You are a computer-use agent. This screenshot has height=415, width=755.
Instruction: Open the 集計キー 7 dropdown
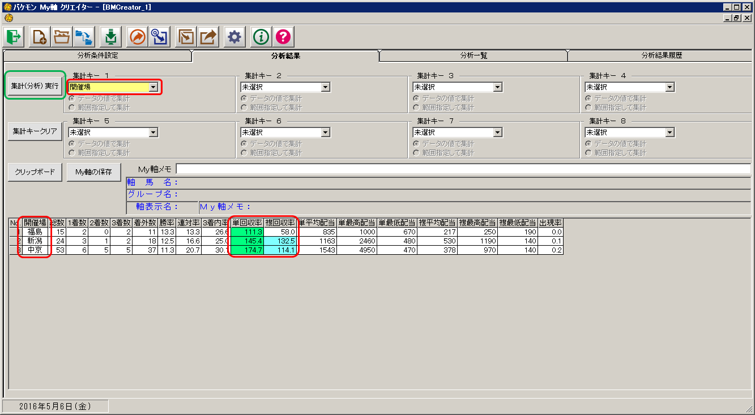click(497, 132)
